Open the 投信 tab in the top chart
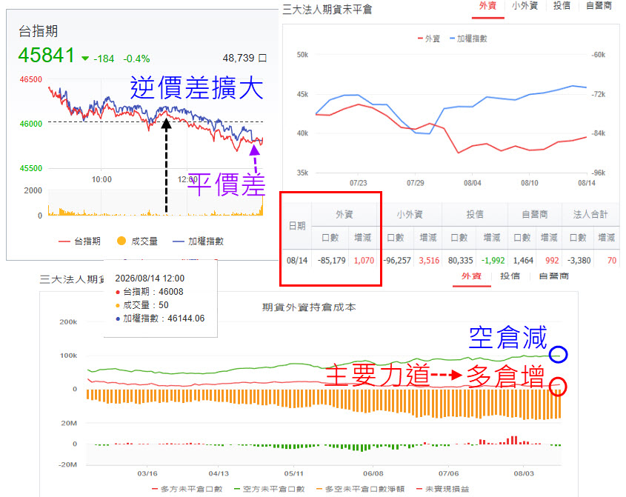 [x=562, y=6]
